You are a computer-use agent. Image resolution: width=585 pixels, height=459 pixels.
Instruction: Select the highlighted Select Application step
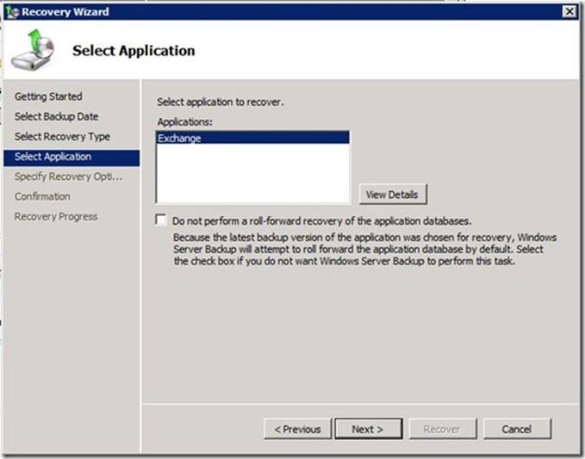(x=53, y=157)
